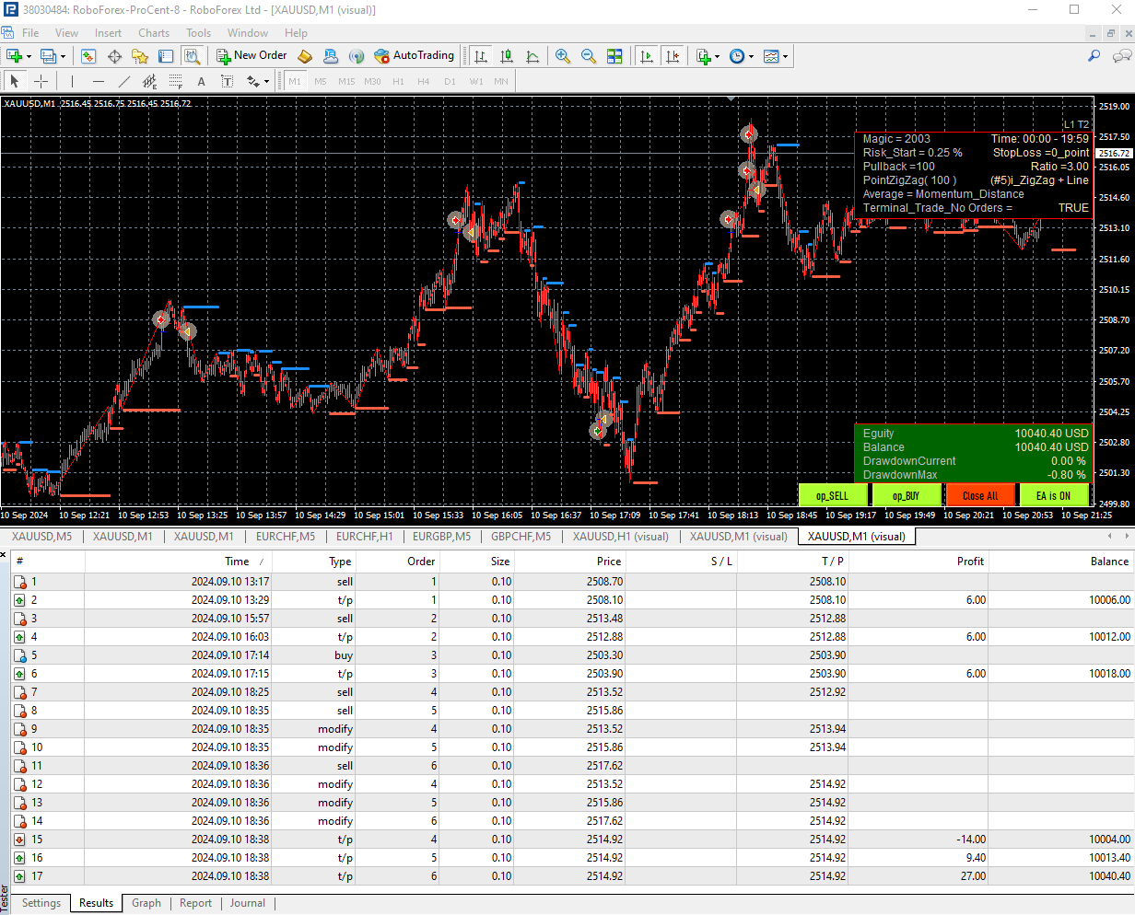1135x915 pixels.
Task: Switch to the Graph tab in Tester
Action: click(146, 903)
